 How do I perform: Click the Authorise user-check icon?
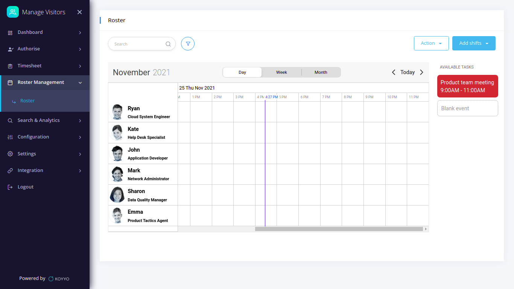(10, 49)
